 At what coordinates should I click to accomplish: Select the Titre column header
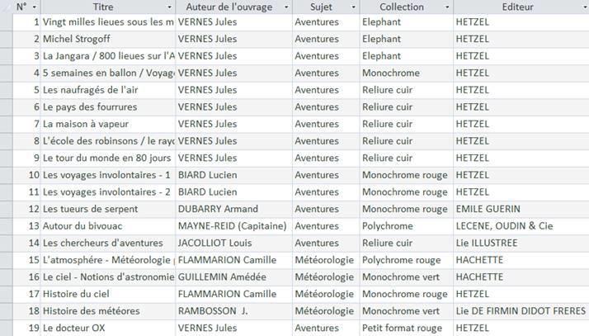tap(108, 7)
